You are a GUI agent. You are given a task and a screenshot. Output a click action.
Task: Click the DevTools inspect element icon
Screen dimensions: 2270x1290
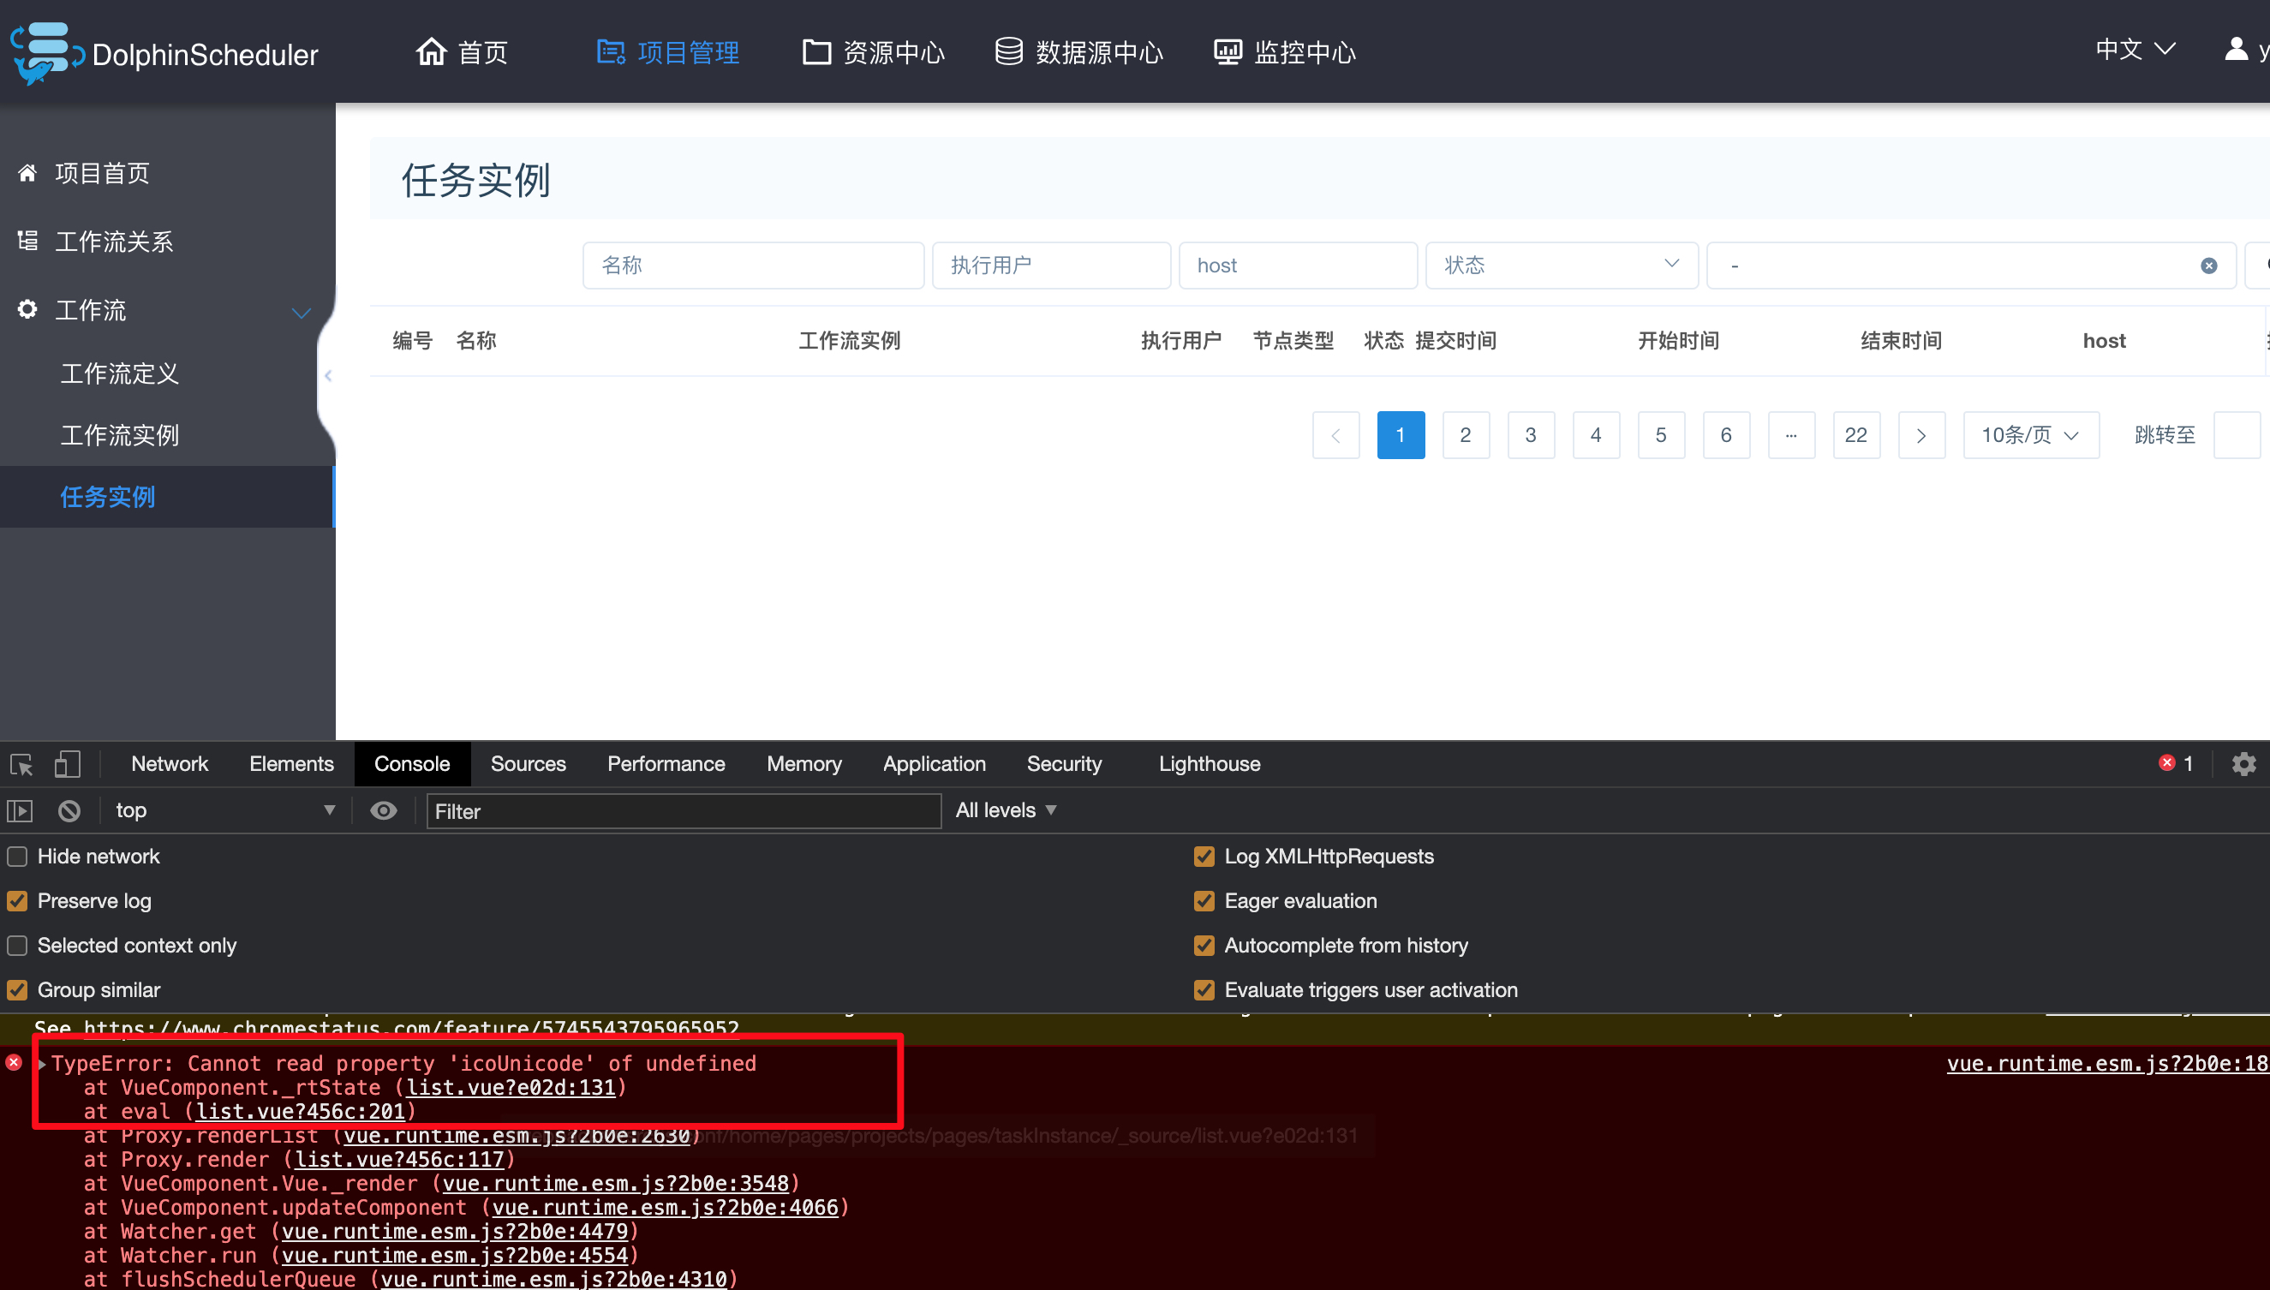21,764
